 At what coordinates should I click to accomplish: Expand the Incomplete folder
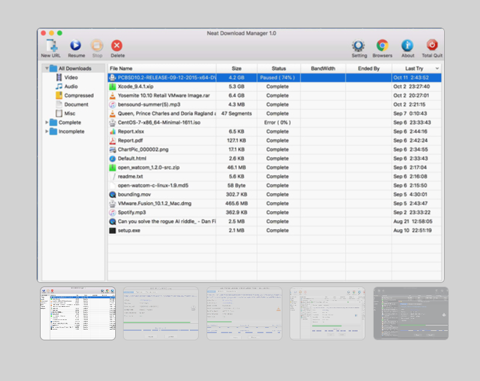(x=47, y=132)
